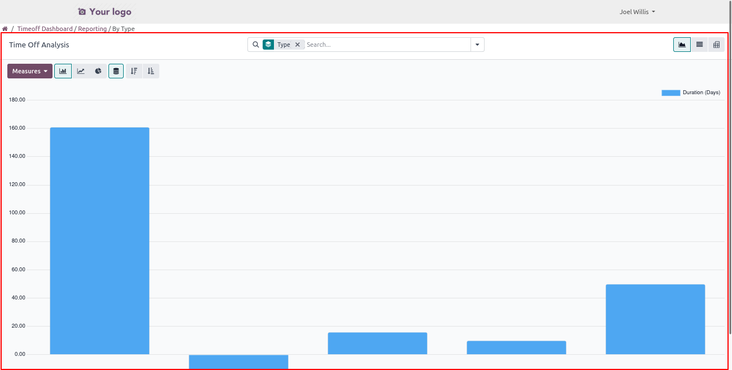Open the Joel Willis user menu
This screenshot has width=732, height=370.
pos(637,12)
